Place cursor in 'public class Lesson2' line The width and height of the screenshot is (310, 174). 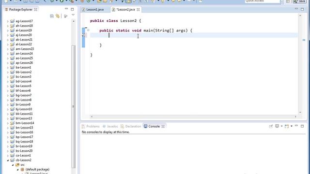coord(115,21)
